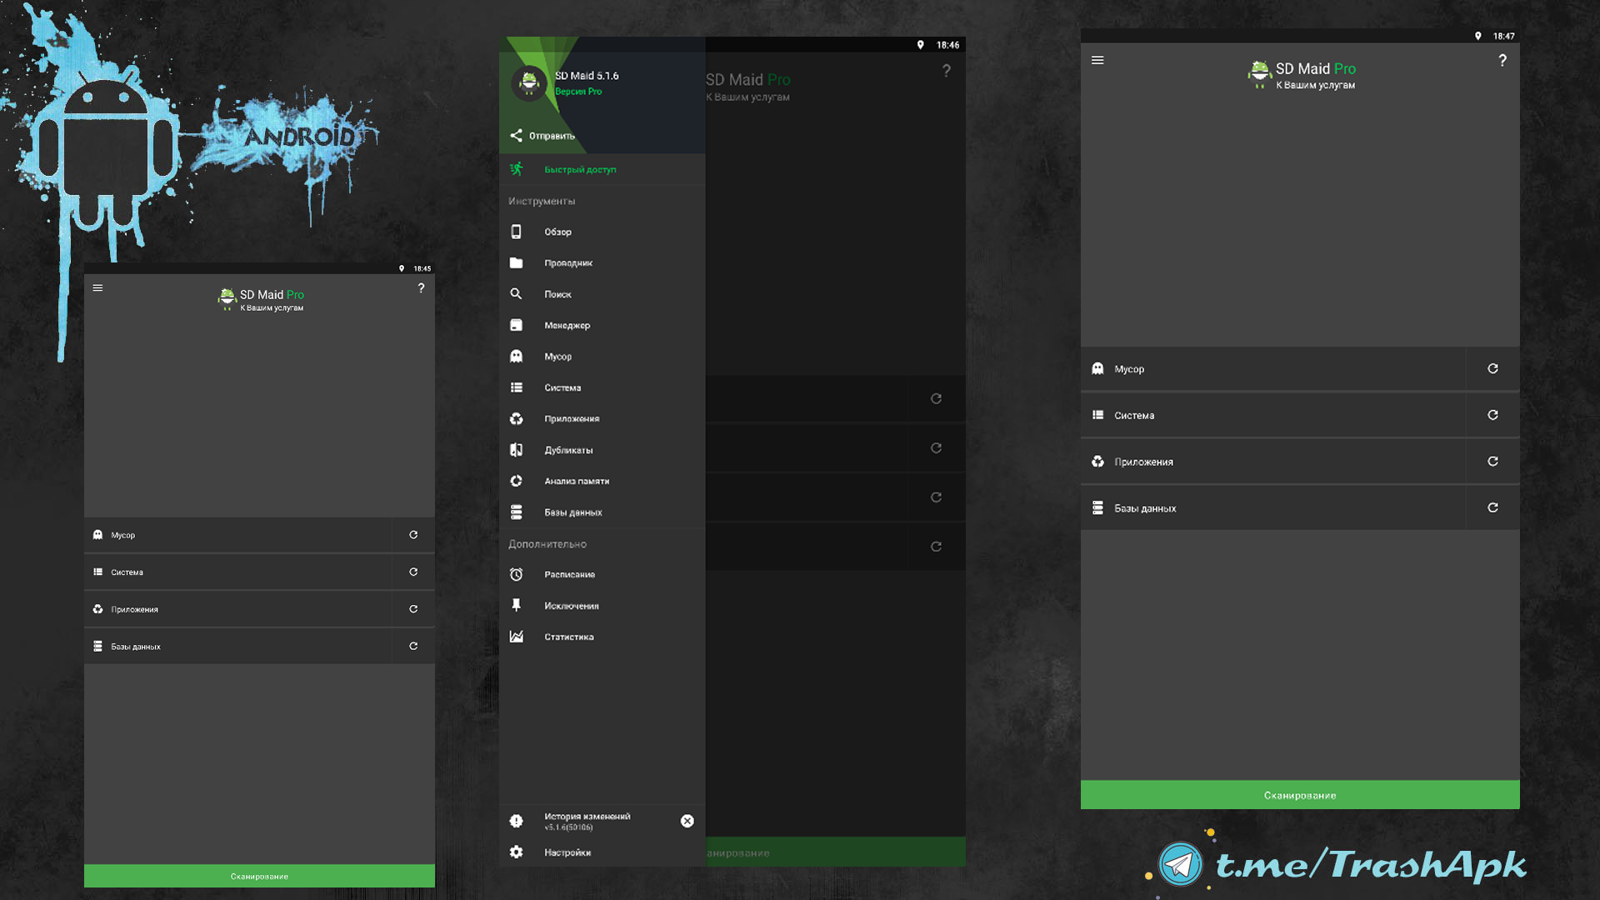Select Поиск search tool in the drawer
Image resolution: width=1600 pixels, height=900 pixels.
(x=557, y=294)
